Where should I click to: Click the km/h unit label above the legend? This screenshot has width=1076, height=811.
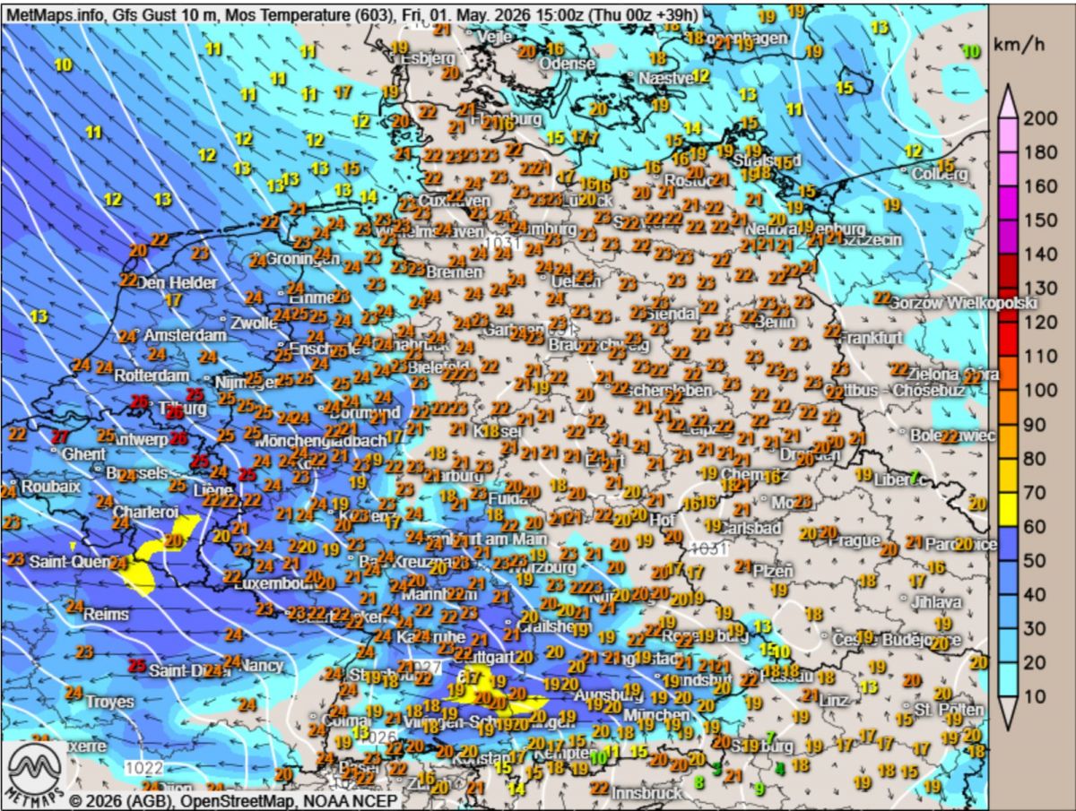point(1016,47)
